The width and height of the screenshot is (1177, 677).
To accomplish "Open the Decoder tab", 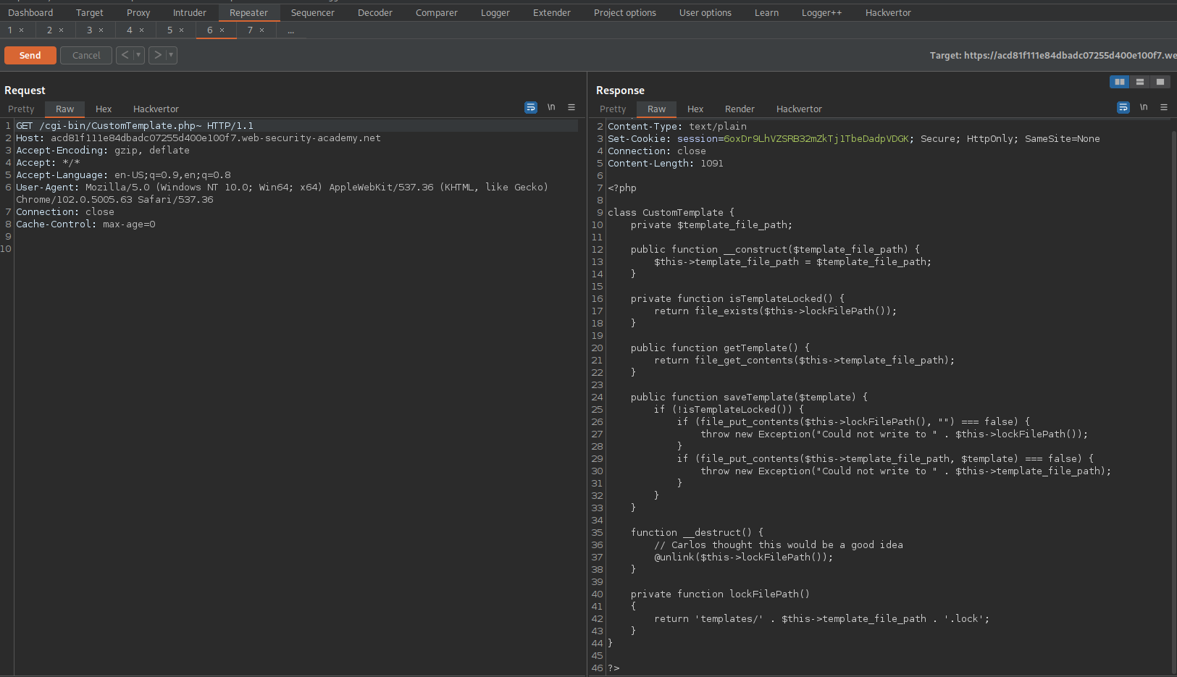I will (x=375, y=13).
